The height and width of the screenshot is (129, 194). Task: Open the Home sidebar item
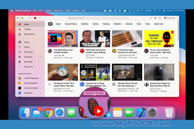tap(30, 24)
